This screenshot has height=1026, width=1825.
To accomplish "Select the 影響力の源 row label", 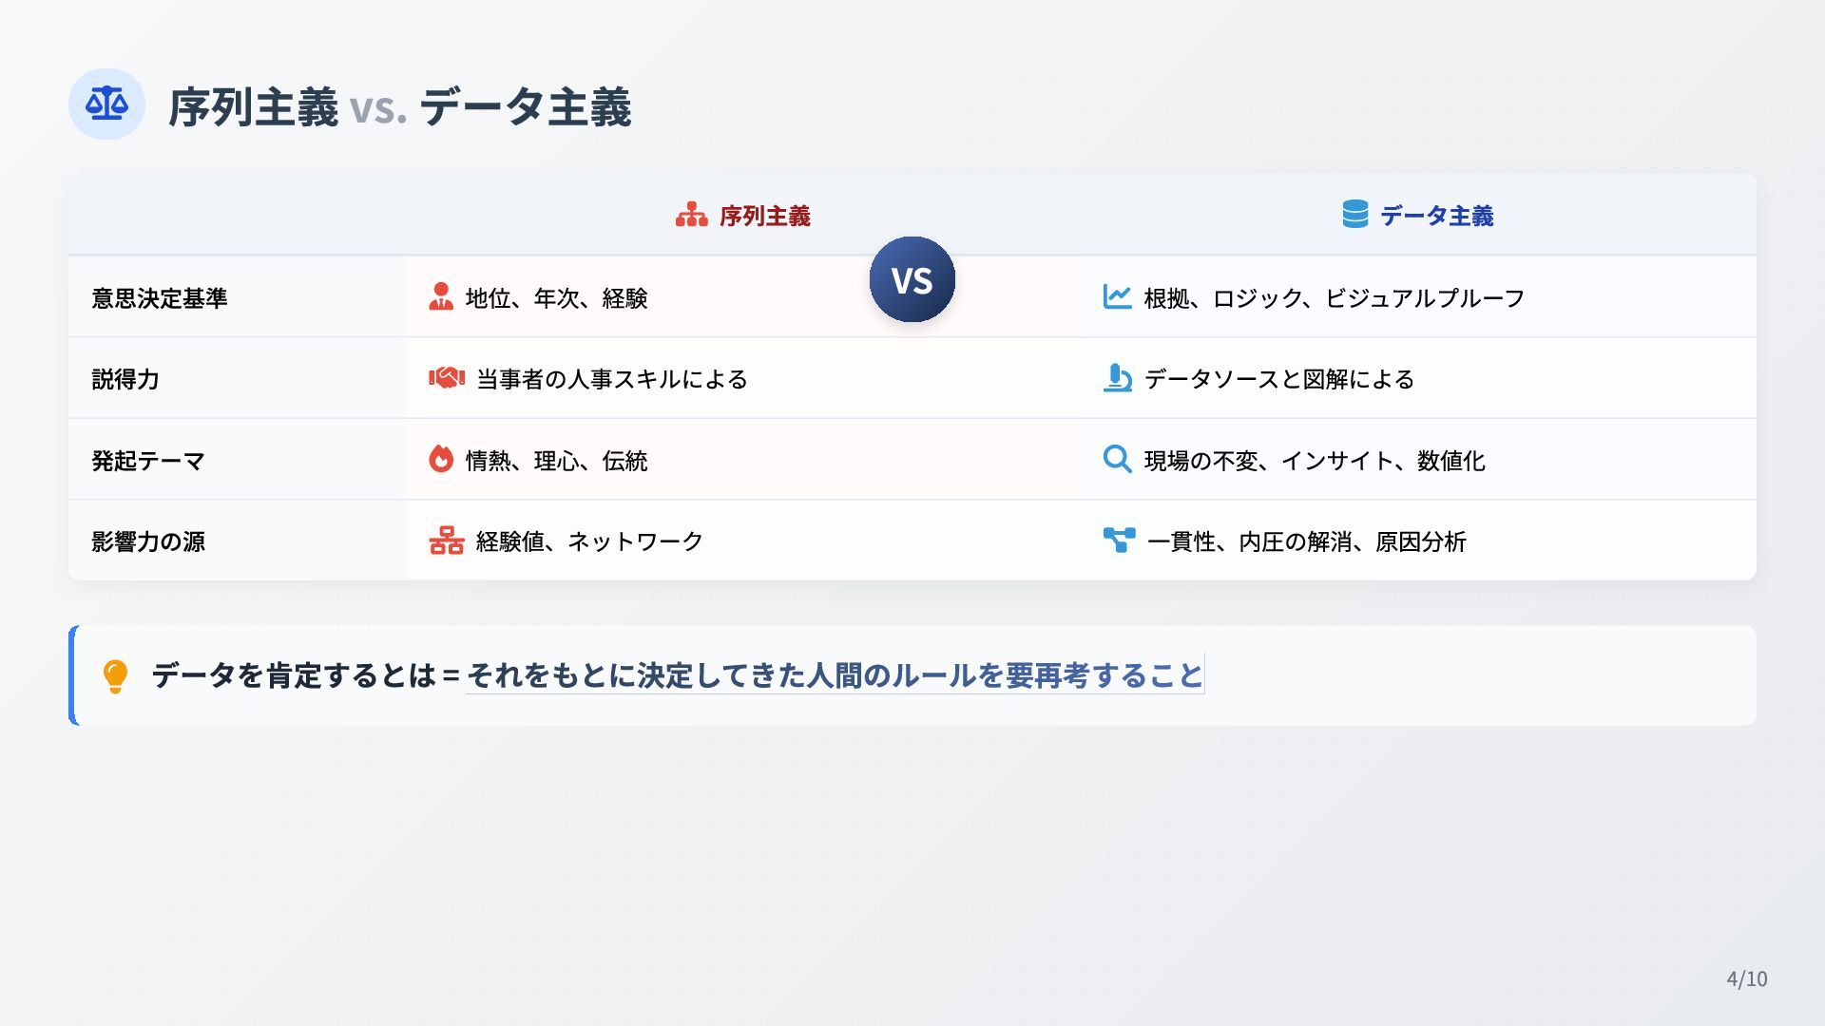I will [x=148, y=541].
